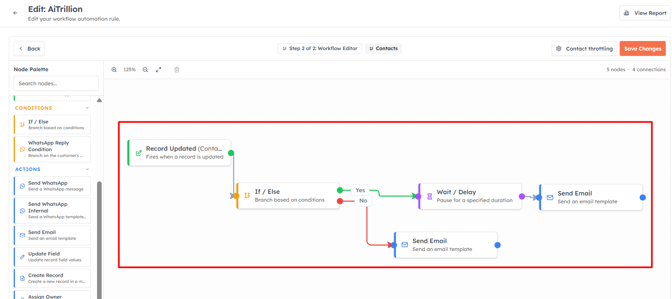Viewport: 672px width, 299px height.
Task: Select Send Email node on No branch
Action: (446, 245)
